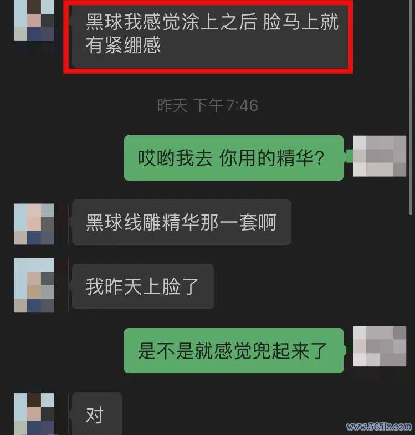This screenshot has width=415, height=435.
Task: Click the 昨天 下午7:46 timestamp label
Action: pos(207,106)
